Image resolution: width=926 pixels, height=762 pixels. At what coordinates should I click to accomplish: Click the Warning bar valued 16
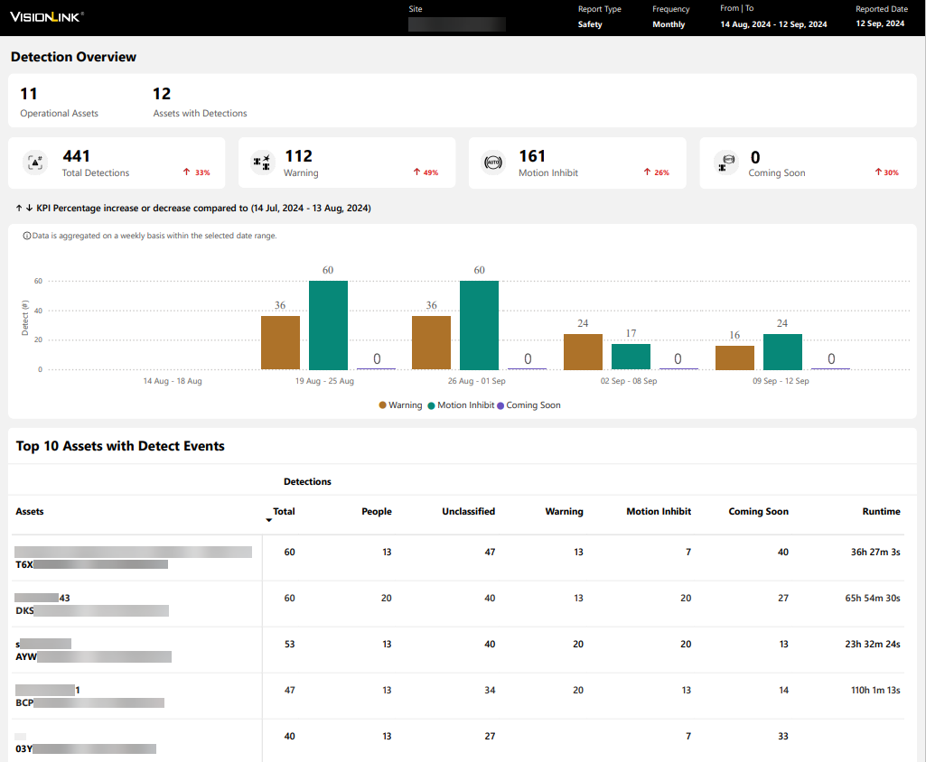(734, 358)
